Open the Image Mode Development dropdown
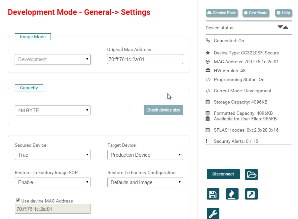Image resolution: width=298 pixels, height=219 pixels. pyautogui.click(x=53, y=59)
